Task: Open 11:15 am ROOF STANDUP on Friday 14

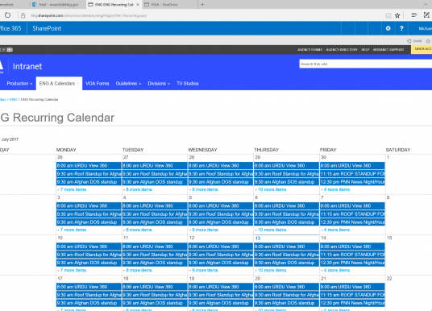Action: point(352,255)
